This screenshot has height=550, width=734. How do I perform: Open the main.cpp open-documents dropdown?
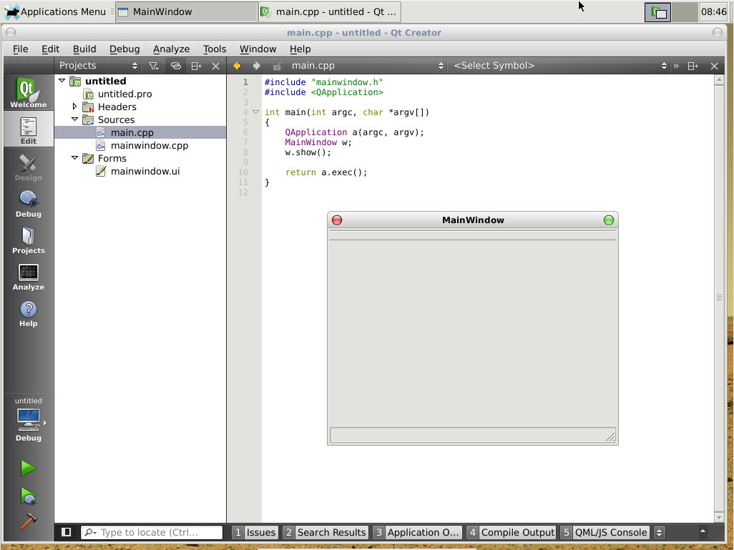pyautogui.click(x=367, y=66)
